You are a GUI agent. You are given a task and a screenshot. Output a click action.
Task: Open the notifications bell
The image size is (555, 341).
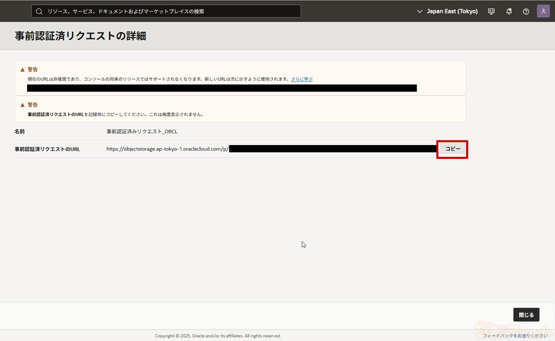pyautogui.click(x=509, y=11)
